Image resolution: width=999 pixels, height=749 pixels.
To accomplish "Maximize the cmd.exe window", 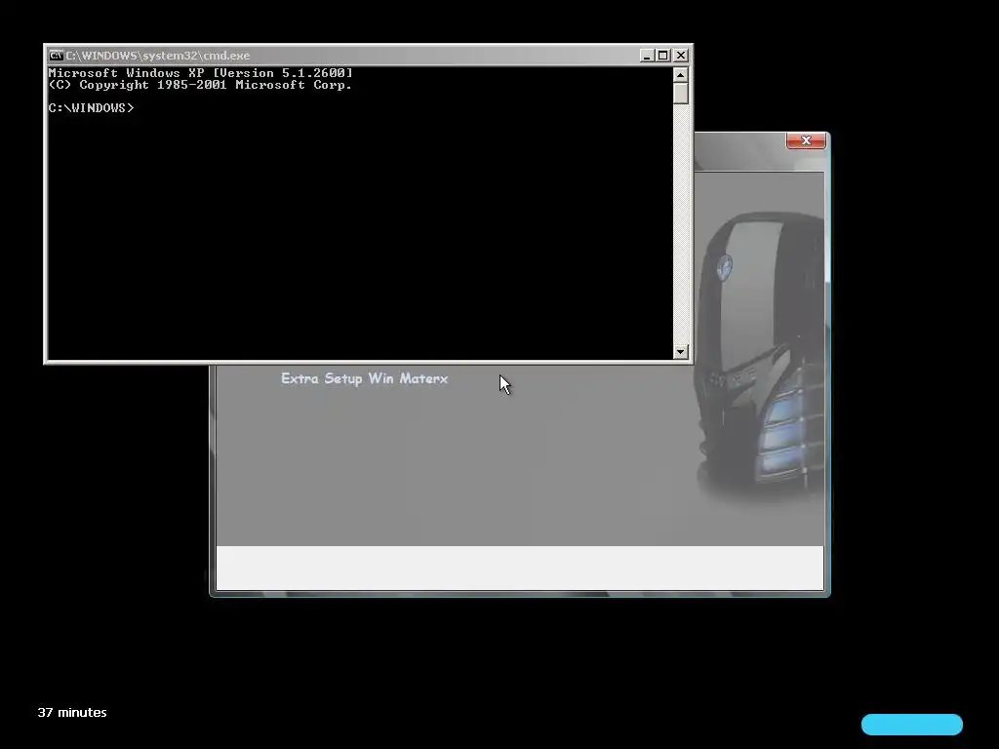I will 663,56.
